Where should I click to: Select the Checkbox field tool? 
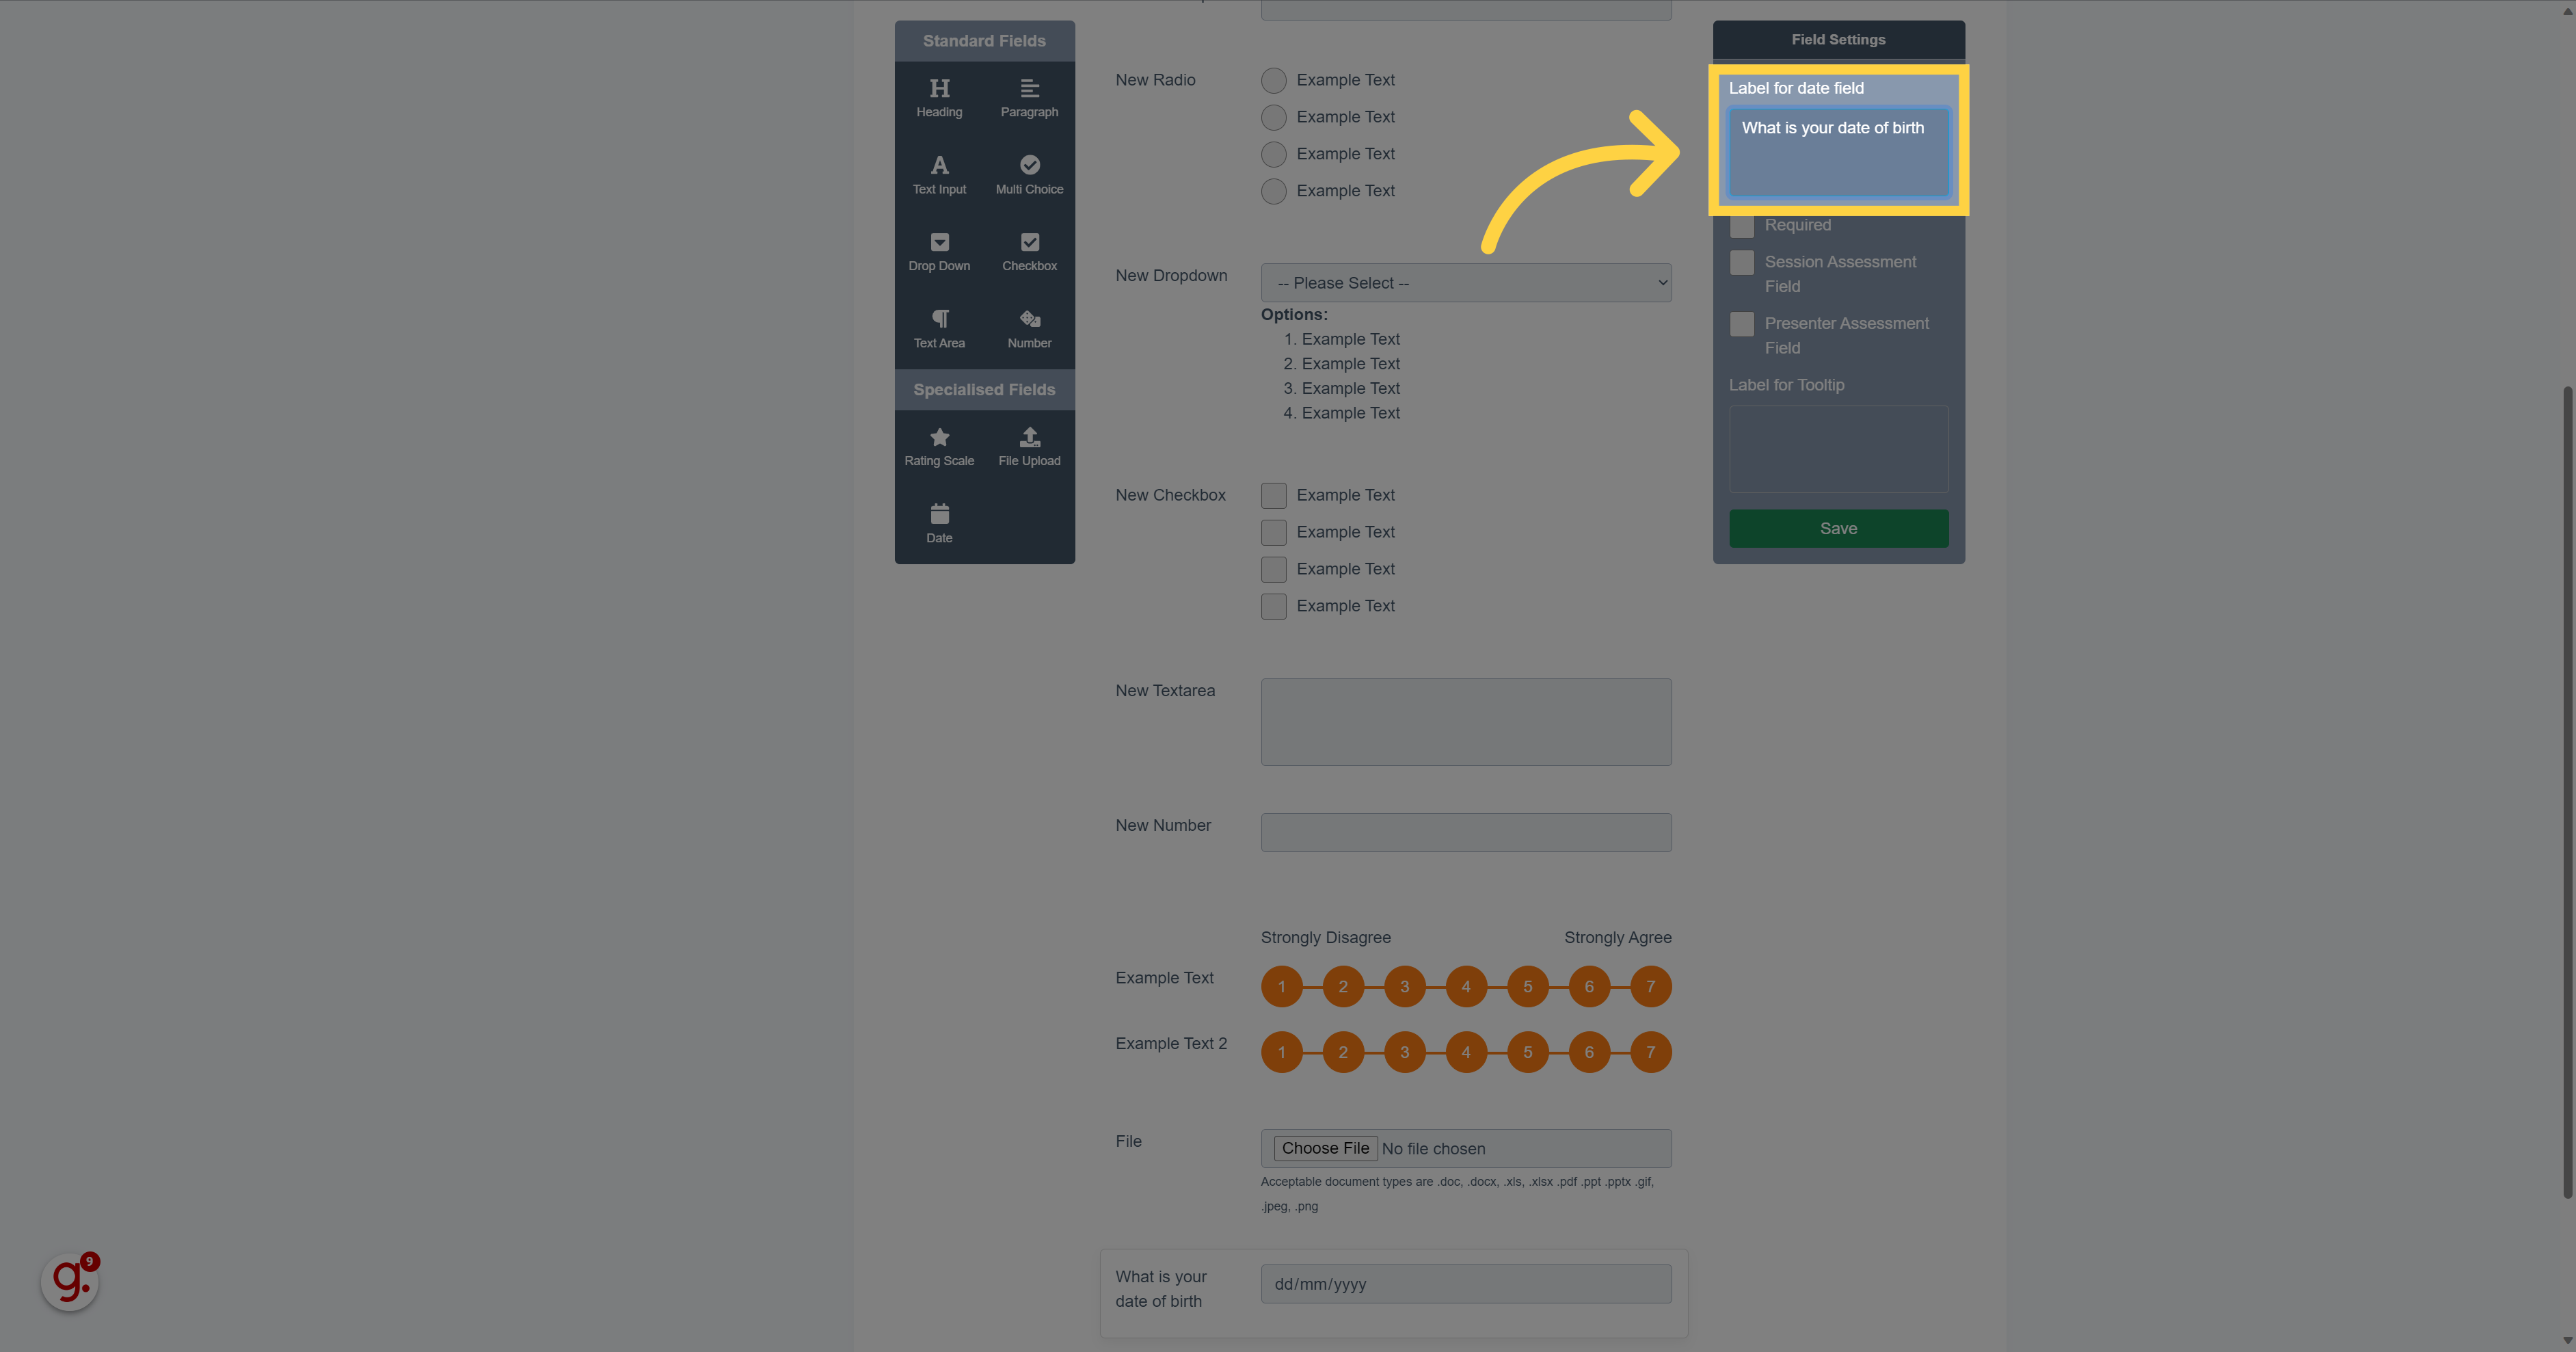click(1029, 252)
